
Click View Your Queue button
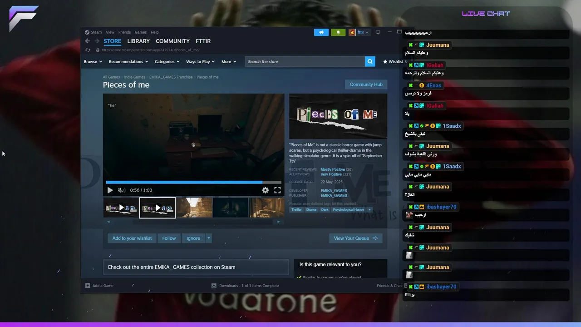click(x=355, y=238)
